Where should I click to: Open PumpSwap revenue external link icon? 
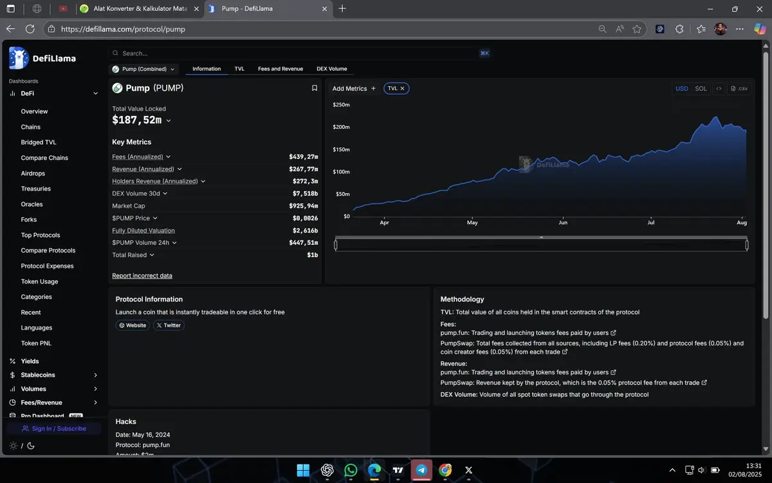point(704,383)
